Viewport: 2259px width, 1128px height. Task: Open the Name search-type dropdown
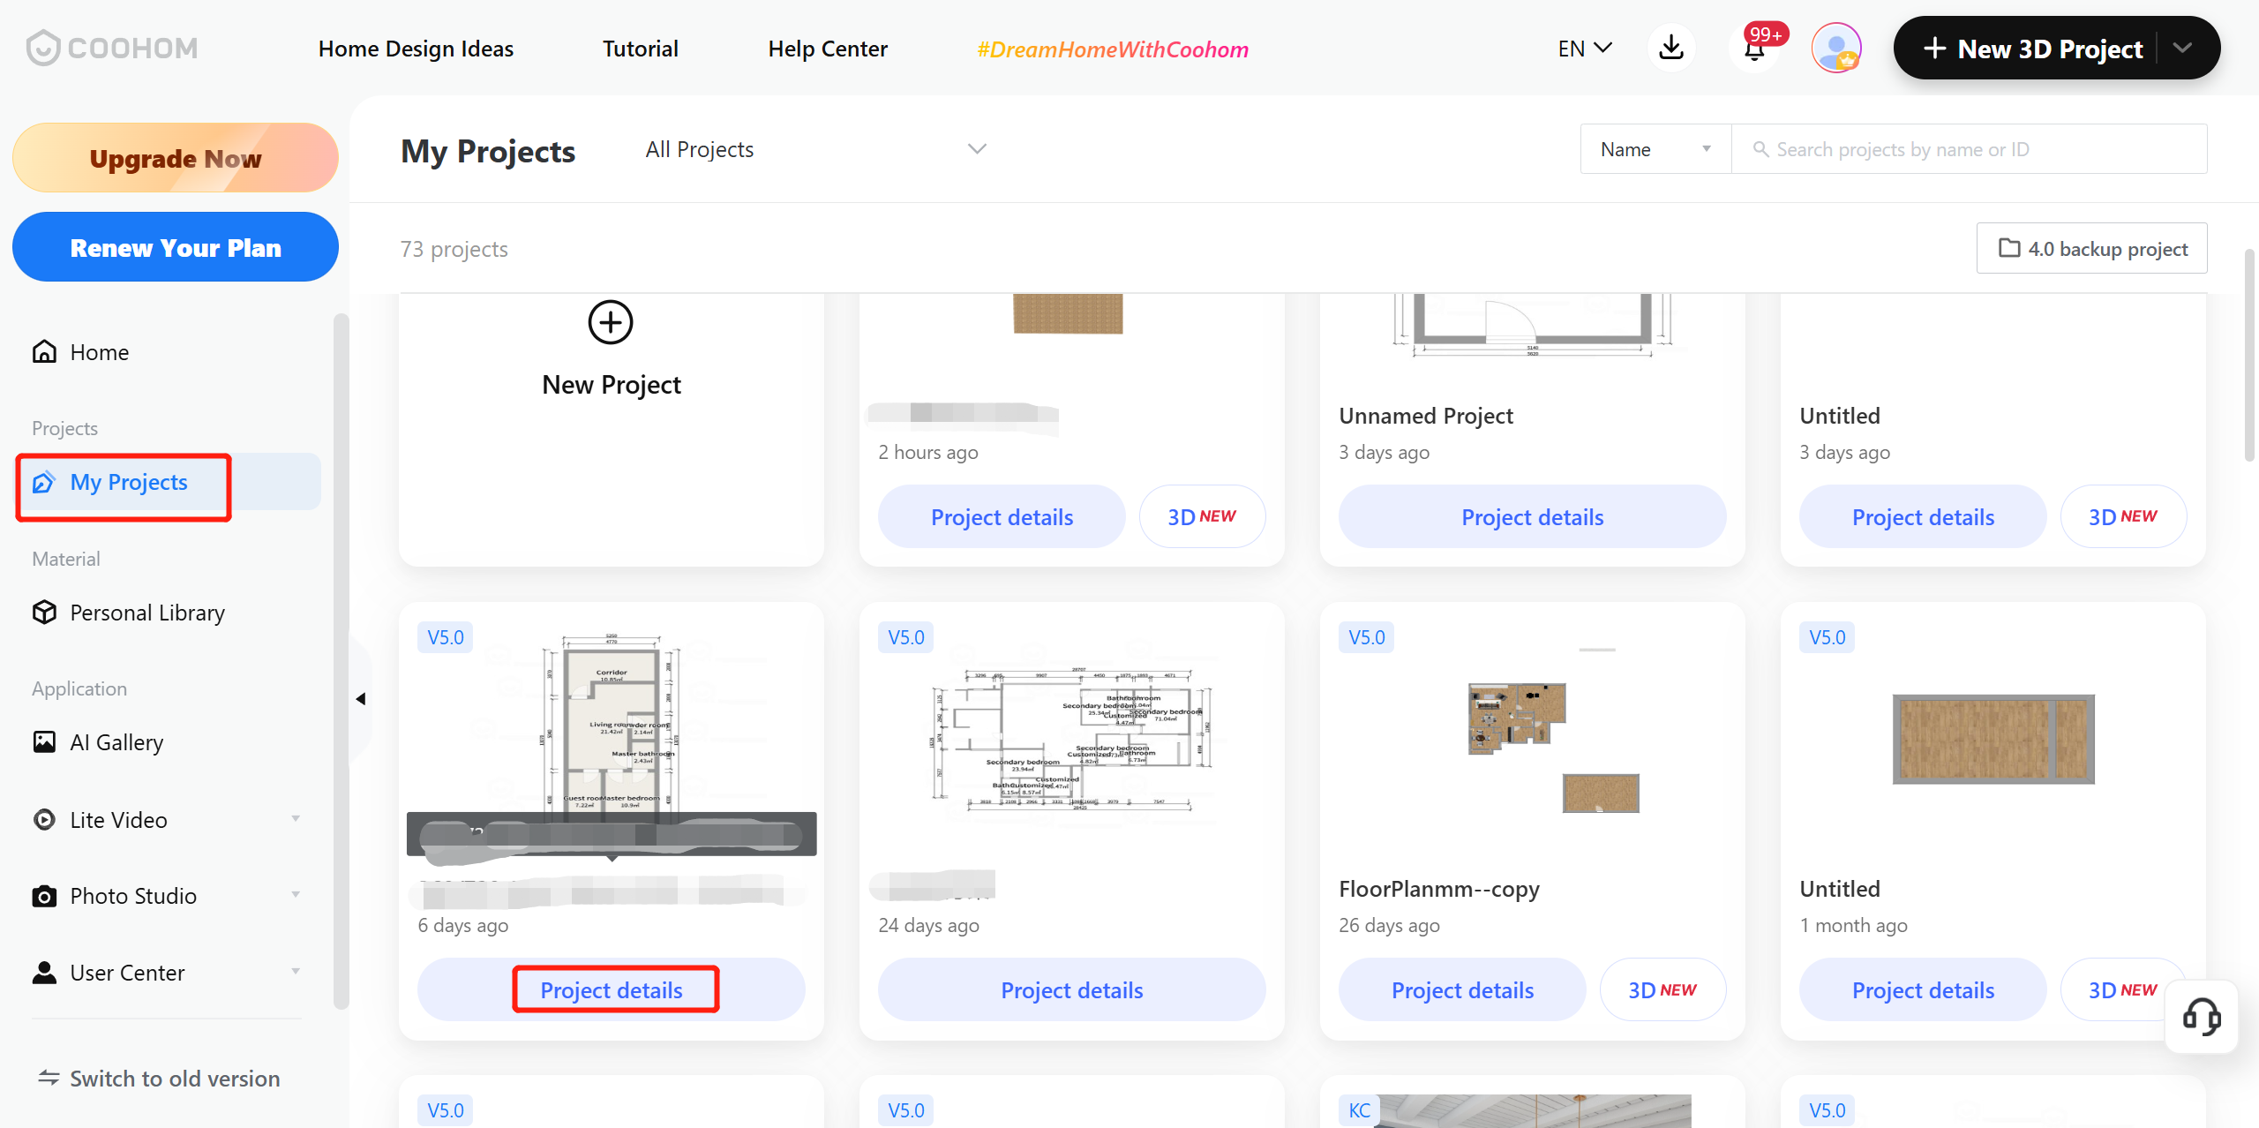[x=1655, y=149]
